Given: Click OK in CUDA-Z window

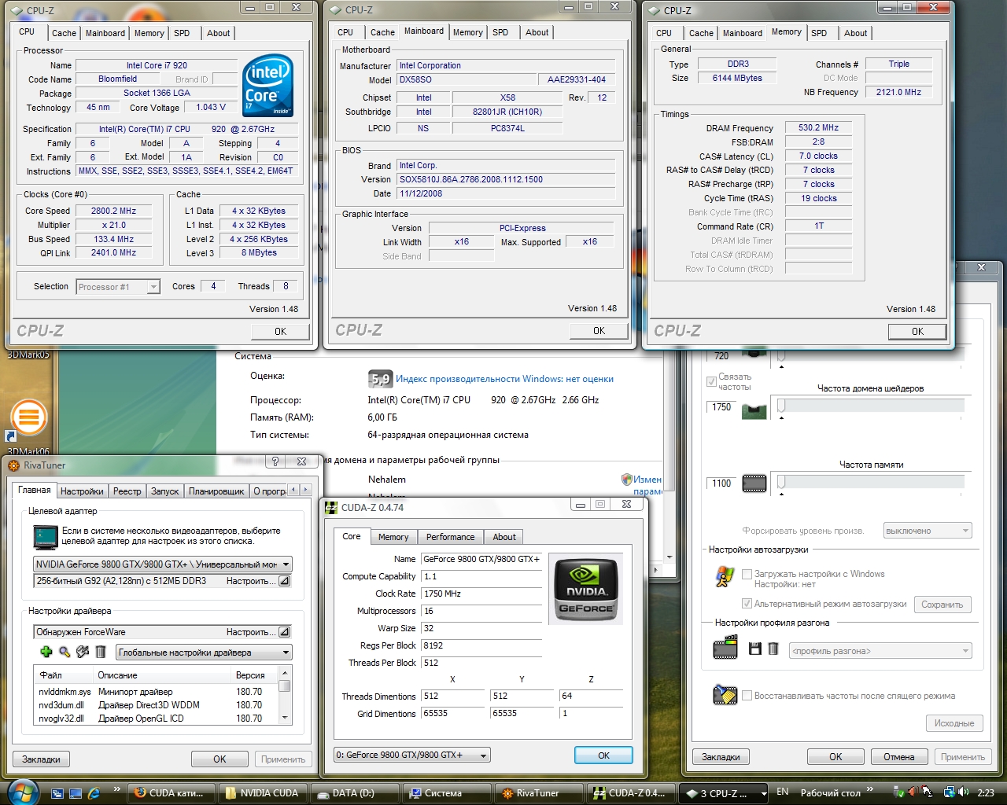Looking at the screenshot, I should 603,755.
